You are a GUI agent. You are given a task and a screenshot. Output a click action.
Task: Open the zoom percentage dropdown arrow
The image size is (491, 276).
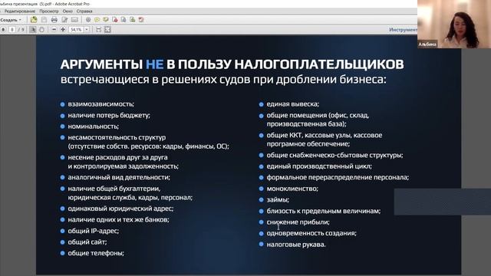87,29
